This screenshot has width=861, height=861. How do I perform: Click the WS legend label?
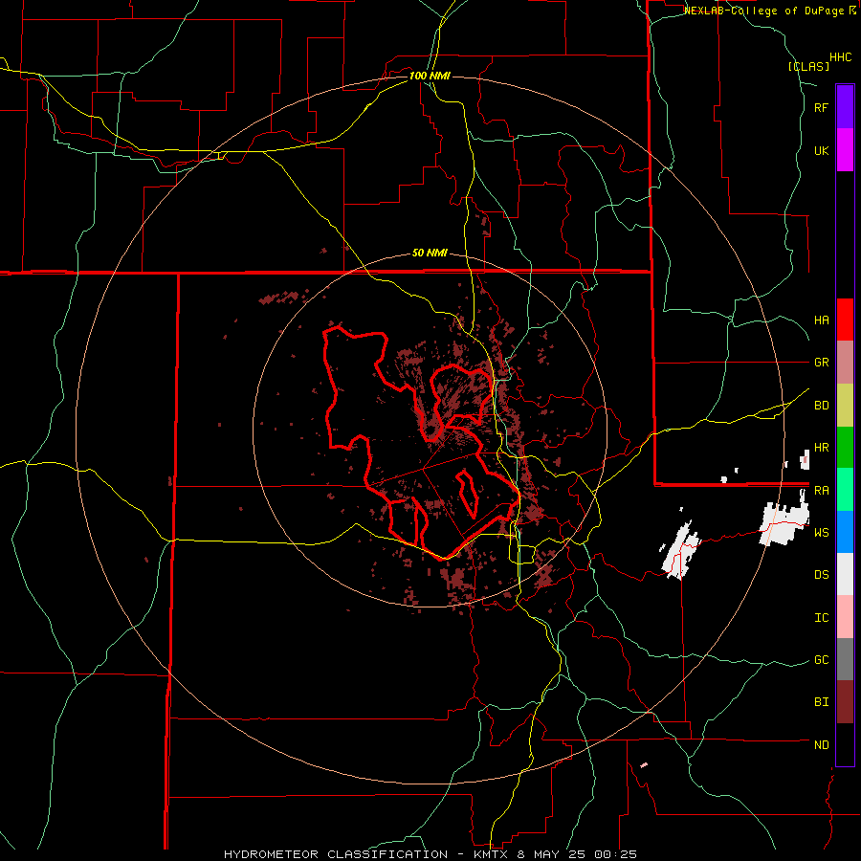coord(821,532)
